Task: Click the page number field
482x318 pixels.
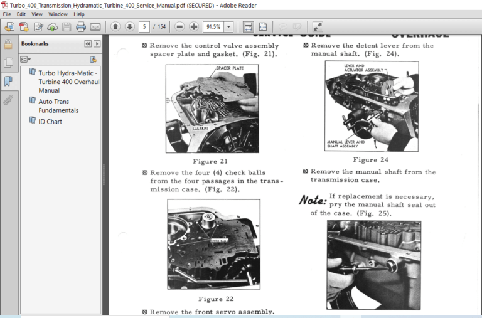Action: point(144,27)
